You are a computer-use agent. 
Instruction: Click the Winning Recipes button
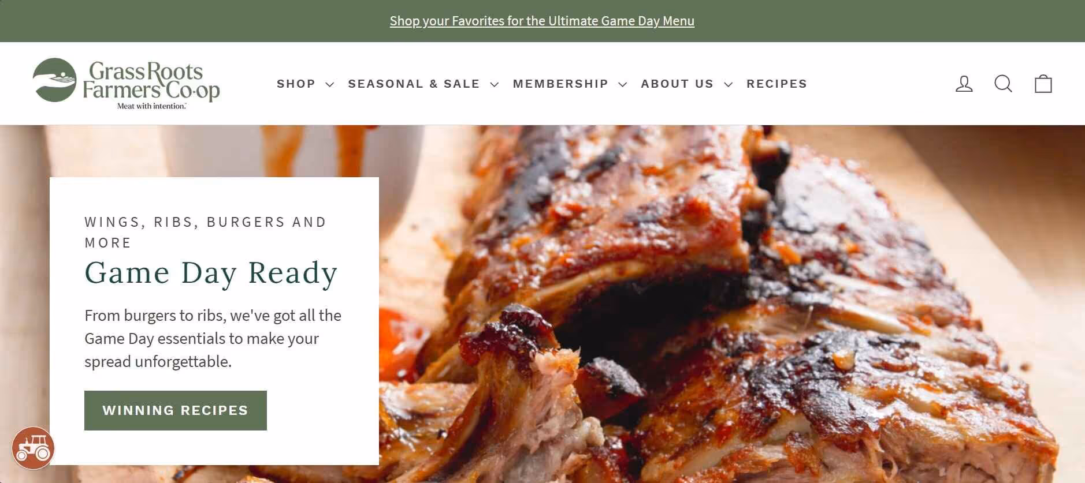pos(176,410)
